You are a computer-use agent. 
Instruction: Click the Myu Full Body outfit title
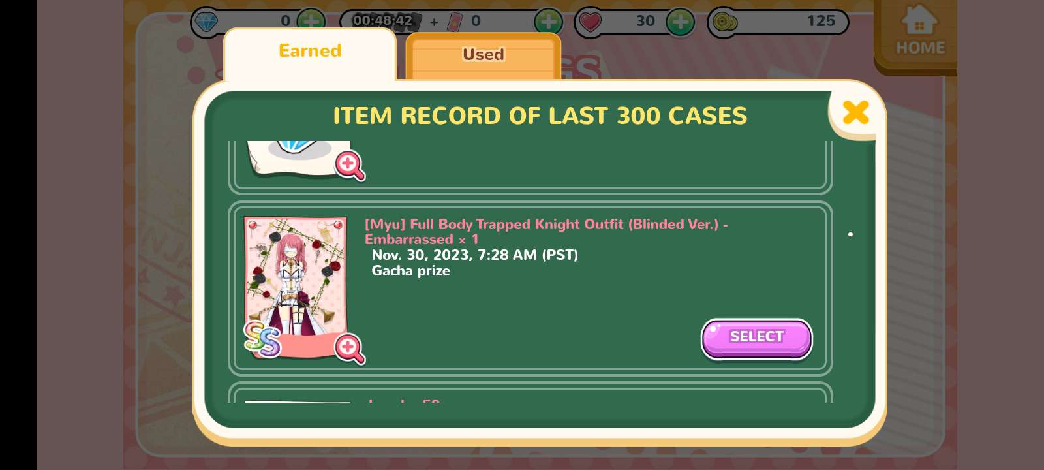click(x=546, y=232)
